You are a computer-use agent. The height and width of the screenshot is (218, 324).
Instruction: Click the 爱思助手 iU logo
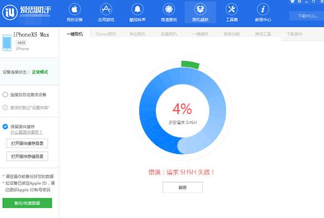click(x=9, y=12)
